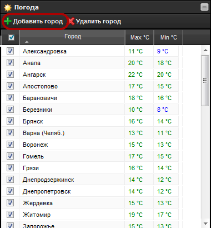The width and height of the screenshot is (212, 228).
Task: Click the green plus add-city icon
Action: point(8,21)
